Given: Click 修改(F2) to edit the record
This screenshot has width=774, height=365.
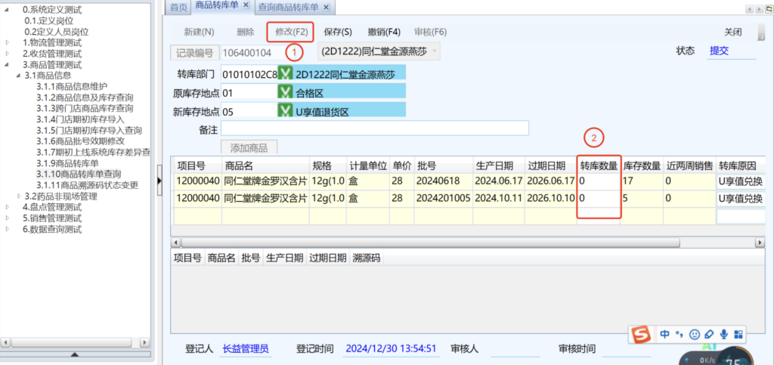Looking at the screenshot, I should (291, 32).
